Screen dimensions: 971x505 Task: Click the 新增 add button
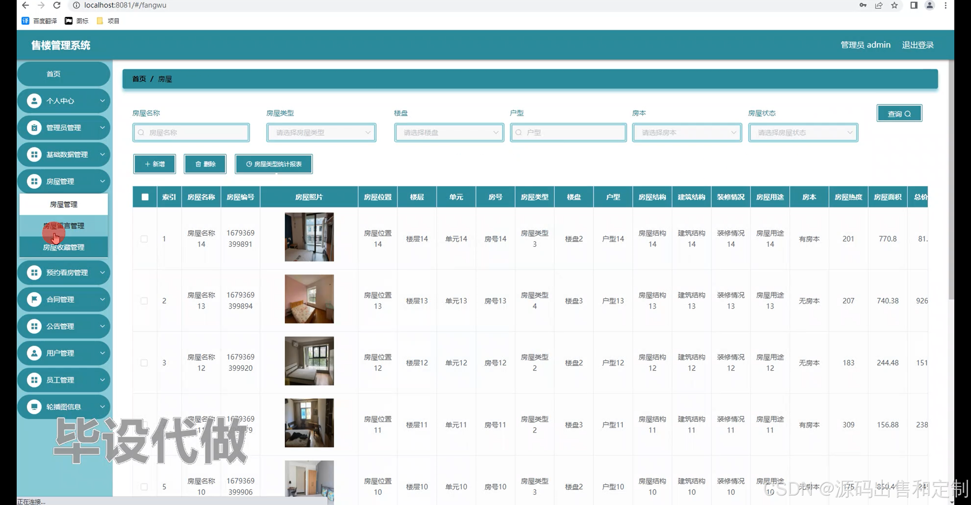click(154, 164)
